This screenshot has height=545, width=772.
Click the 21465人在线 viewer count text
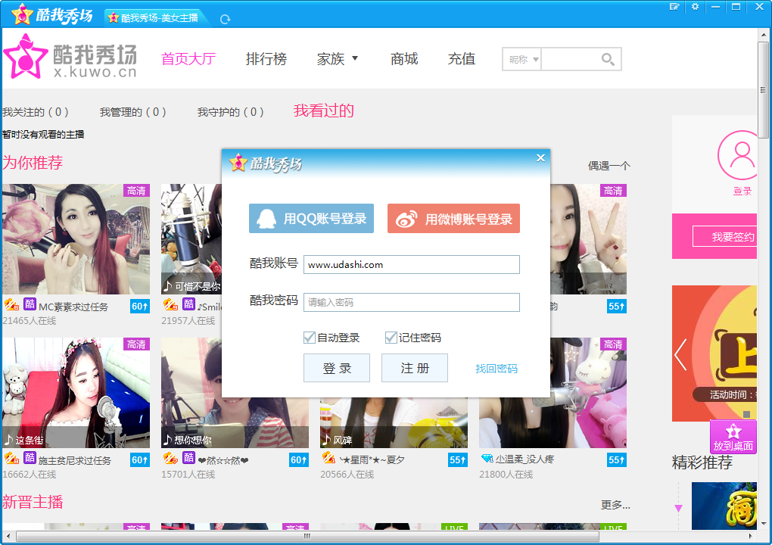pyautogui.click(x=30, y=321)
